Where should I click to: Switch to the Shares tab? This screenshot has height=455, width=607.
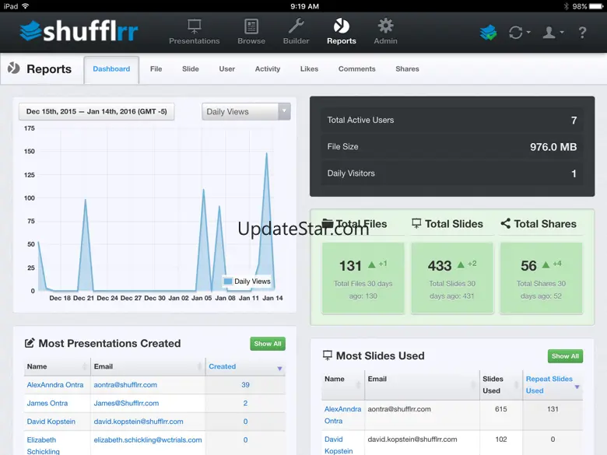[407, 69]
